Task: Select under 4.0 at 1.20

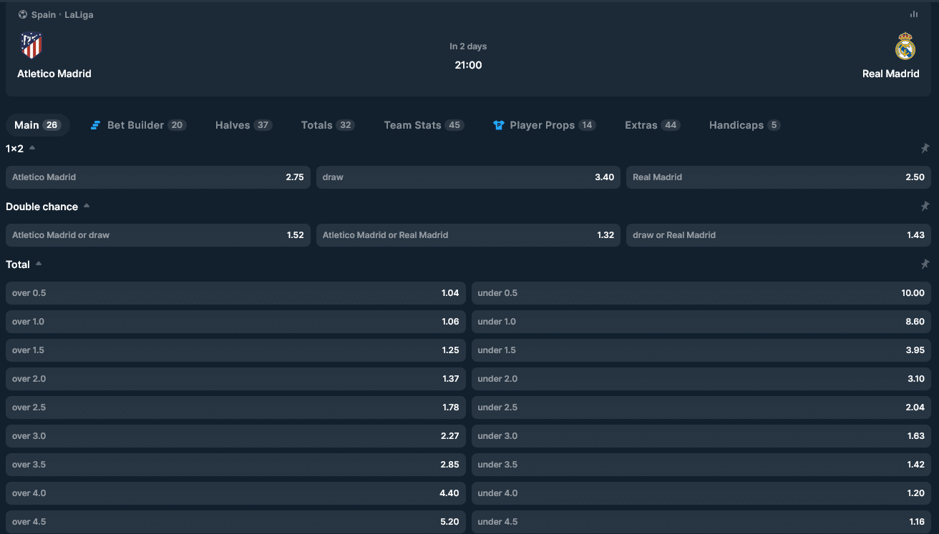Action: (701, 493)
